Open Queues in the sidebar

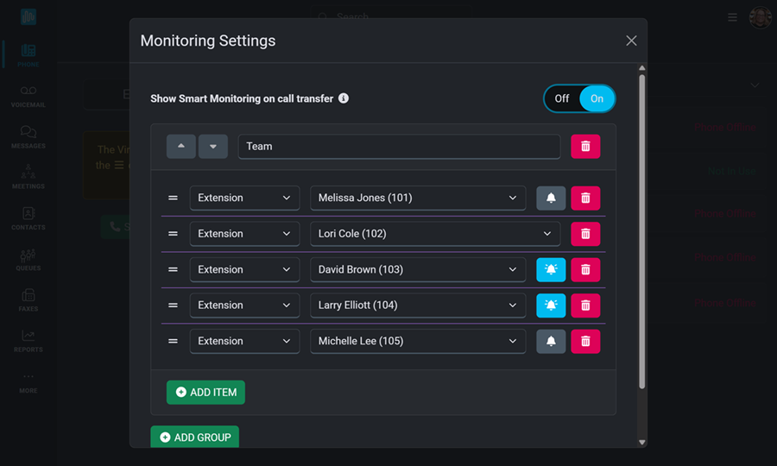(x=28, y=260)
